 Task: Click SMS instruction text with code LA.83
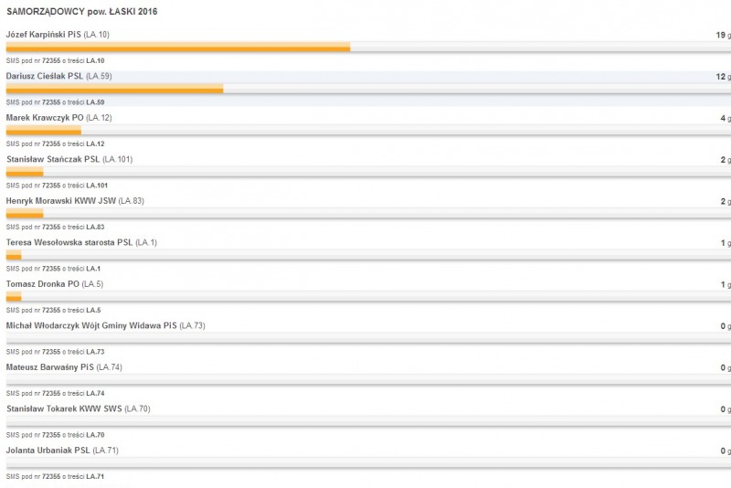(55, 227)
